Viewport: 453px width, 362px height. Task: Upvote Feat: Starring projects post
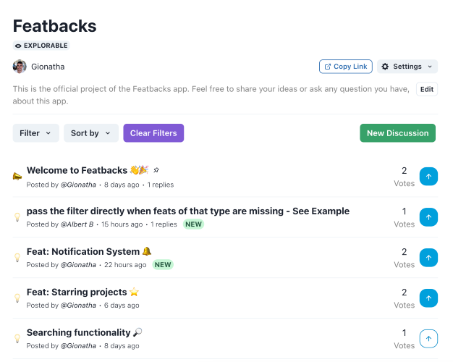(428, 298)
